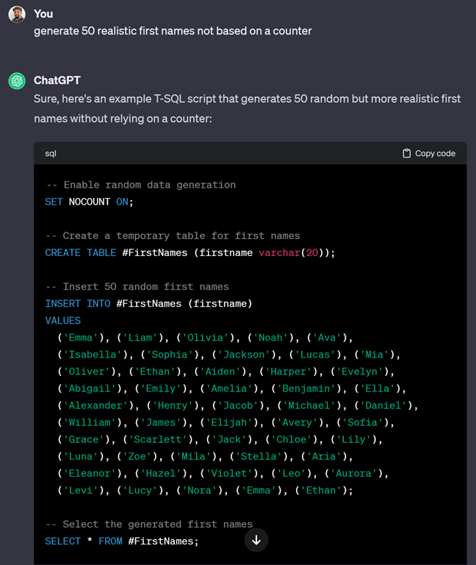
Task: Click the "You" sender name
Action: pos(43,14)
